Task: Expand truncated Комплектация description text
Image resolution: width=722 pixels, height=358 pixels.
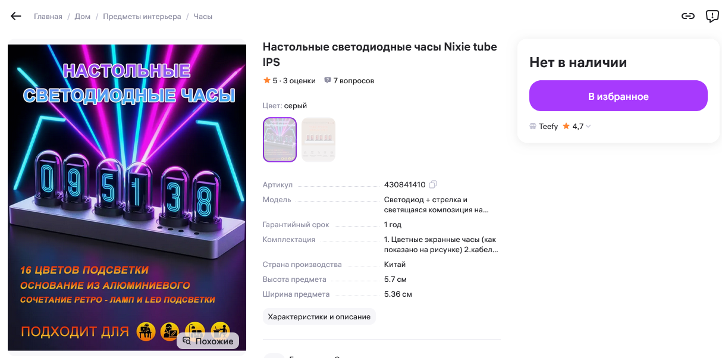Action: [441, 244]
